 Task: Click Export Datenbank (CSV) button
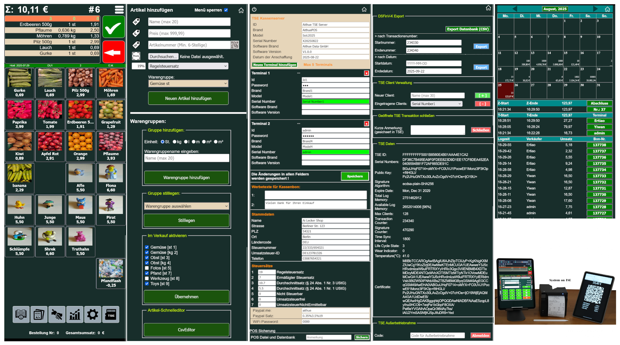point(467,29)
